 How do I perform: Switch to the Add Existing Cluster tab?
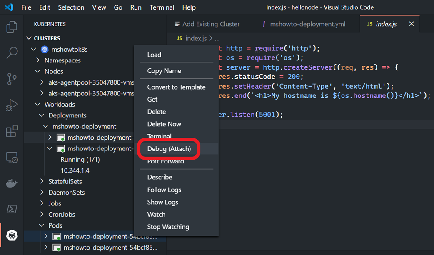210,24
